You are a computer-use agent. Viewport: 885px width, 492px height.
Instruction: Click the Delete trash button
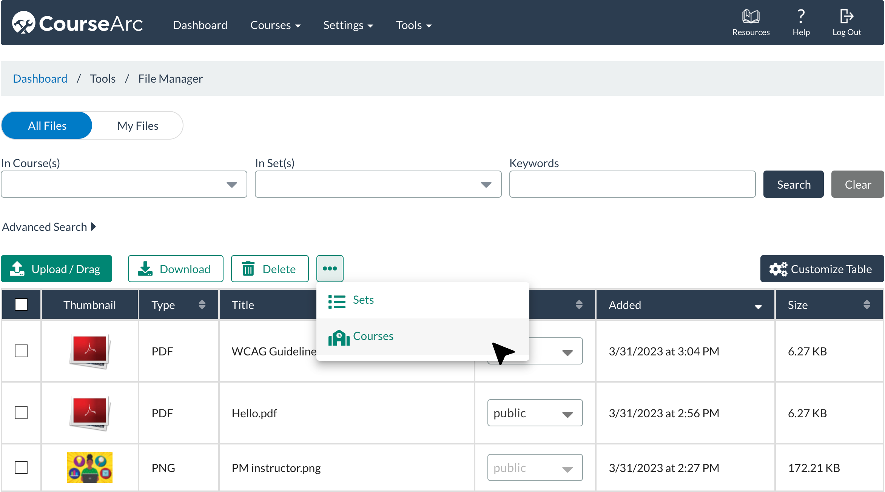[x=270, y=269]
